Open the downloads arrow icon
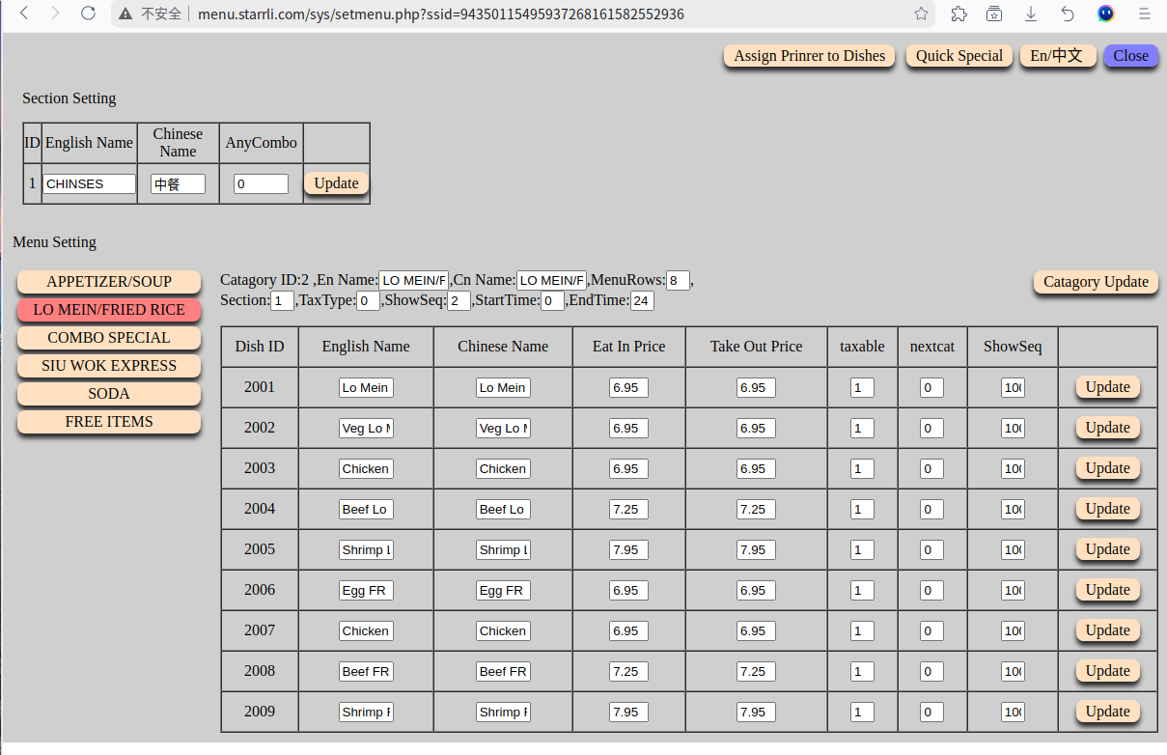This screenshot has width=1167, height=755. click(1031, 14)
